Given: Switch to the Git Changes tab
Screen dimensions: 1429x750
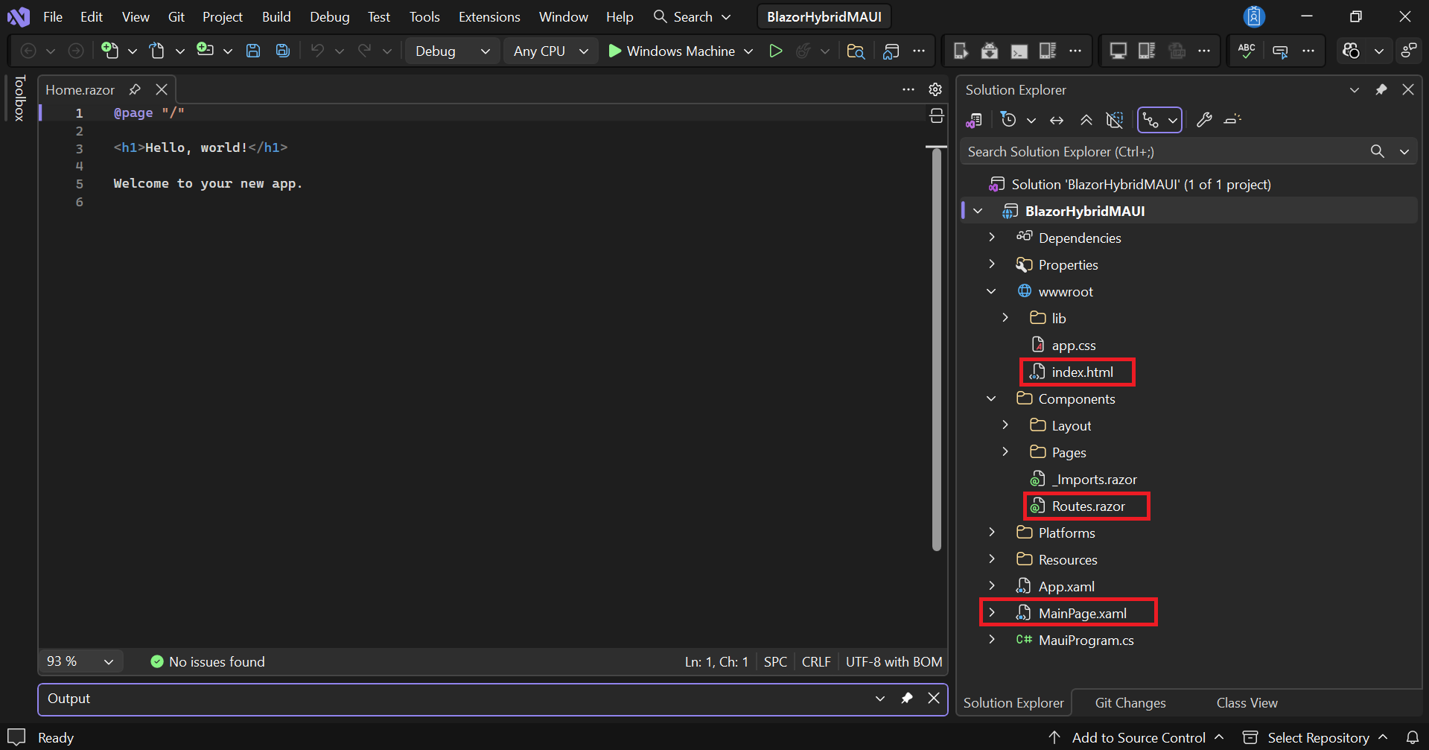Looking at the screenshot, I should [x=1130, y=703].
